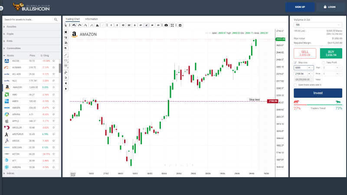Click the asset list vertical scrollbar

(60, 68)
